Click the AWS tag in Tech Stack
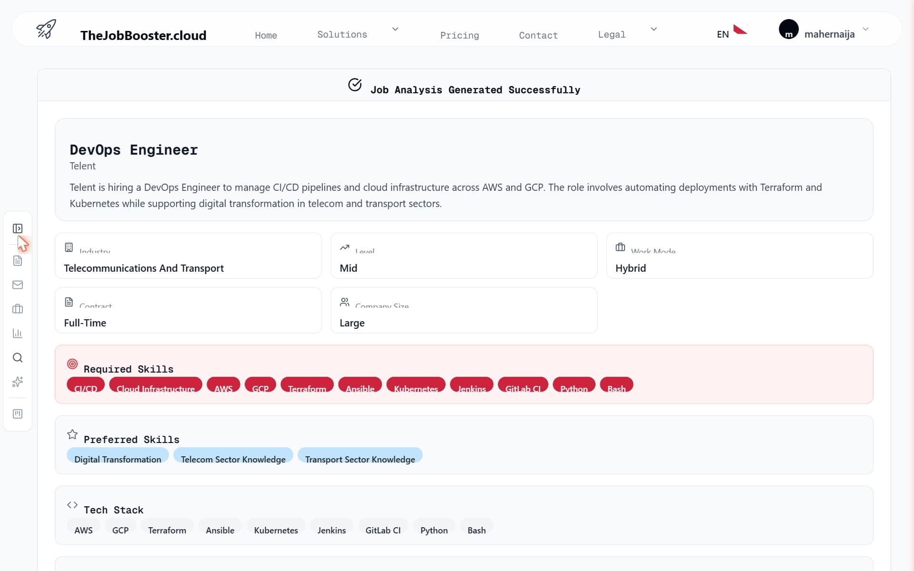The width and height of the screenshot is (914, 571). [x=83, y=526]
